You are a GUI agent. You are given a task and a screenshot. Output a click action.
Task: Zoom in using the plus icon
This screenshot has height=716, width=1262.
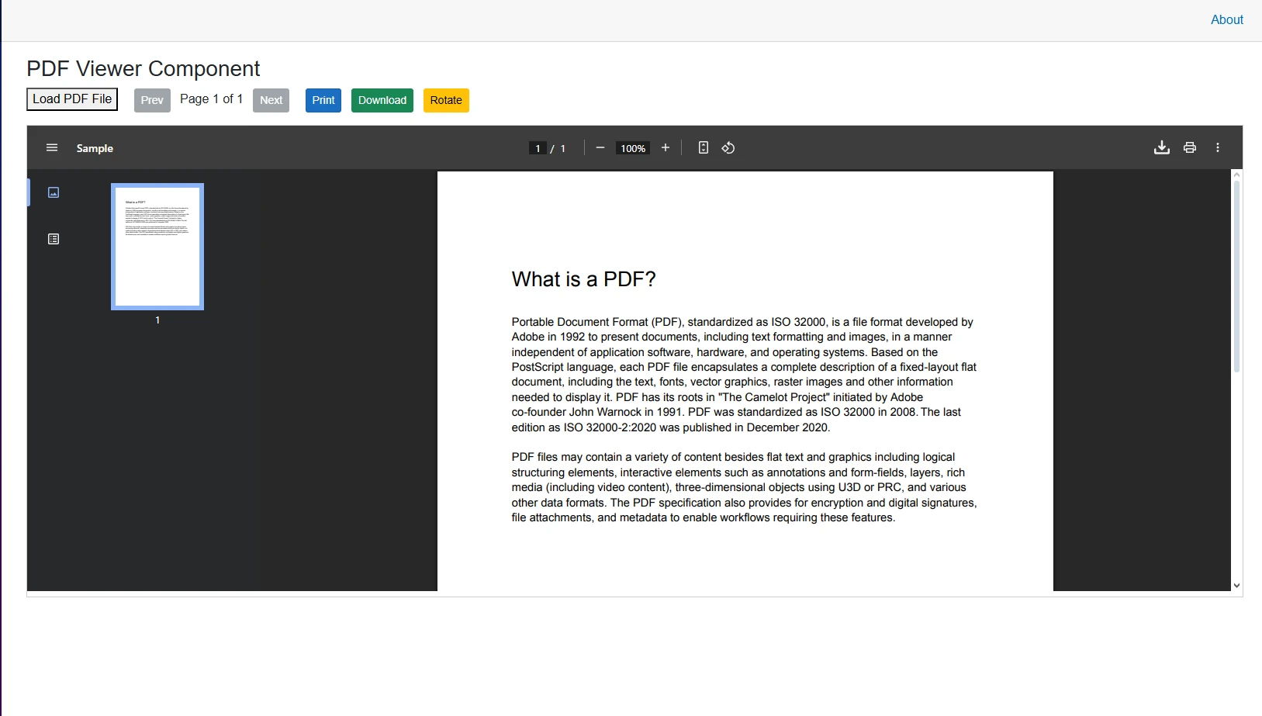tap(665, 147)
